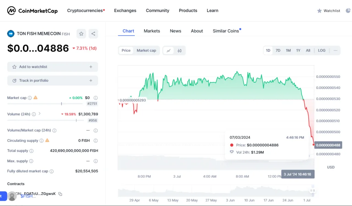Screen dimensions: 352x206
Task: Click the Market cap rank slider bar
Action: click(x=45, y=104)
